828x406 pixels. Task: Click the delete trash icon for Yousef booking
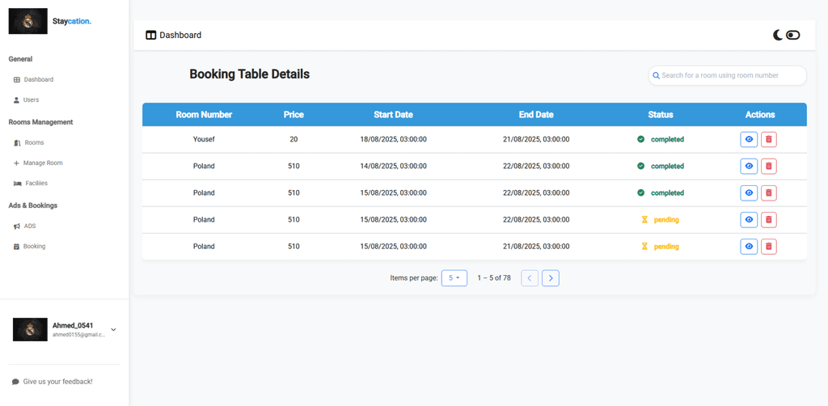click(768, 139)
